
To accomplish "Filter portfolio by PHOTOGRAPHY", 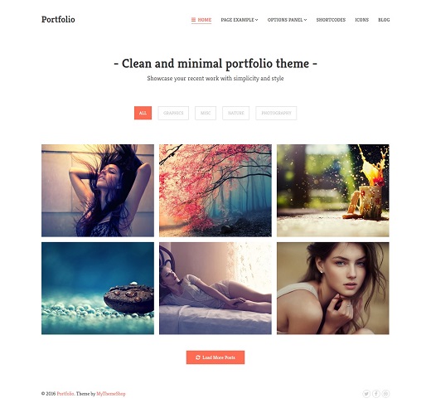I will coord(276,113).
